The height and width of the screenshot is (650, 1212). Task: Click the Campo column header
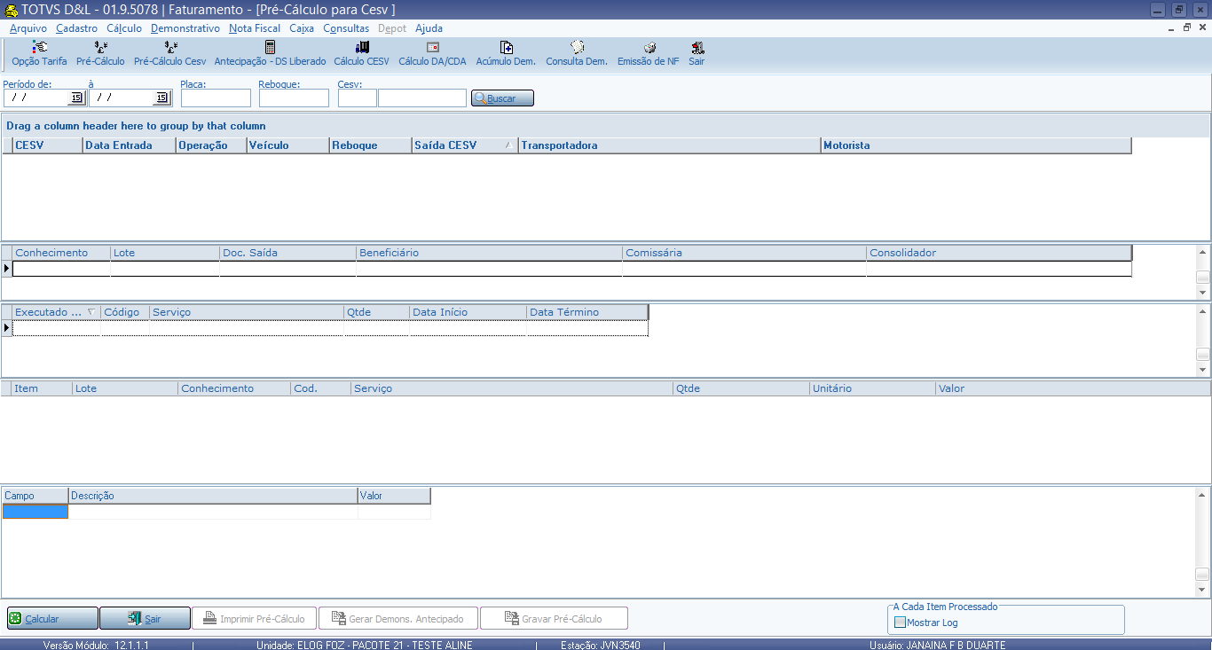point(35,496)
